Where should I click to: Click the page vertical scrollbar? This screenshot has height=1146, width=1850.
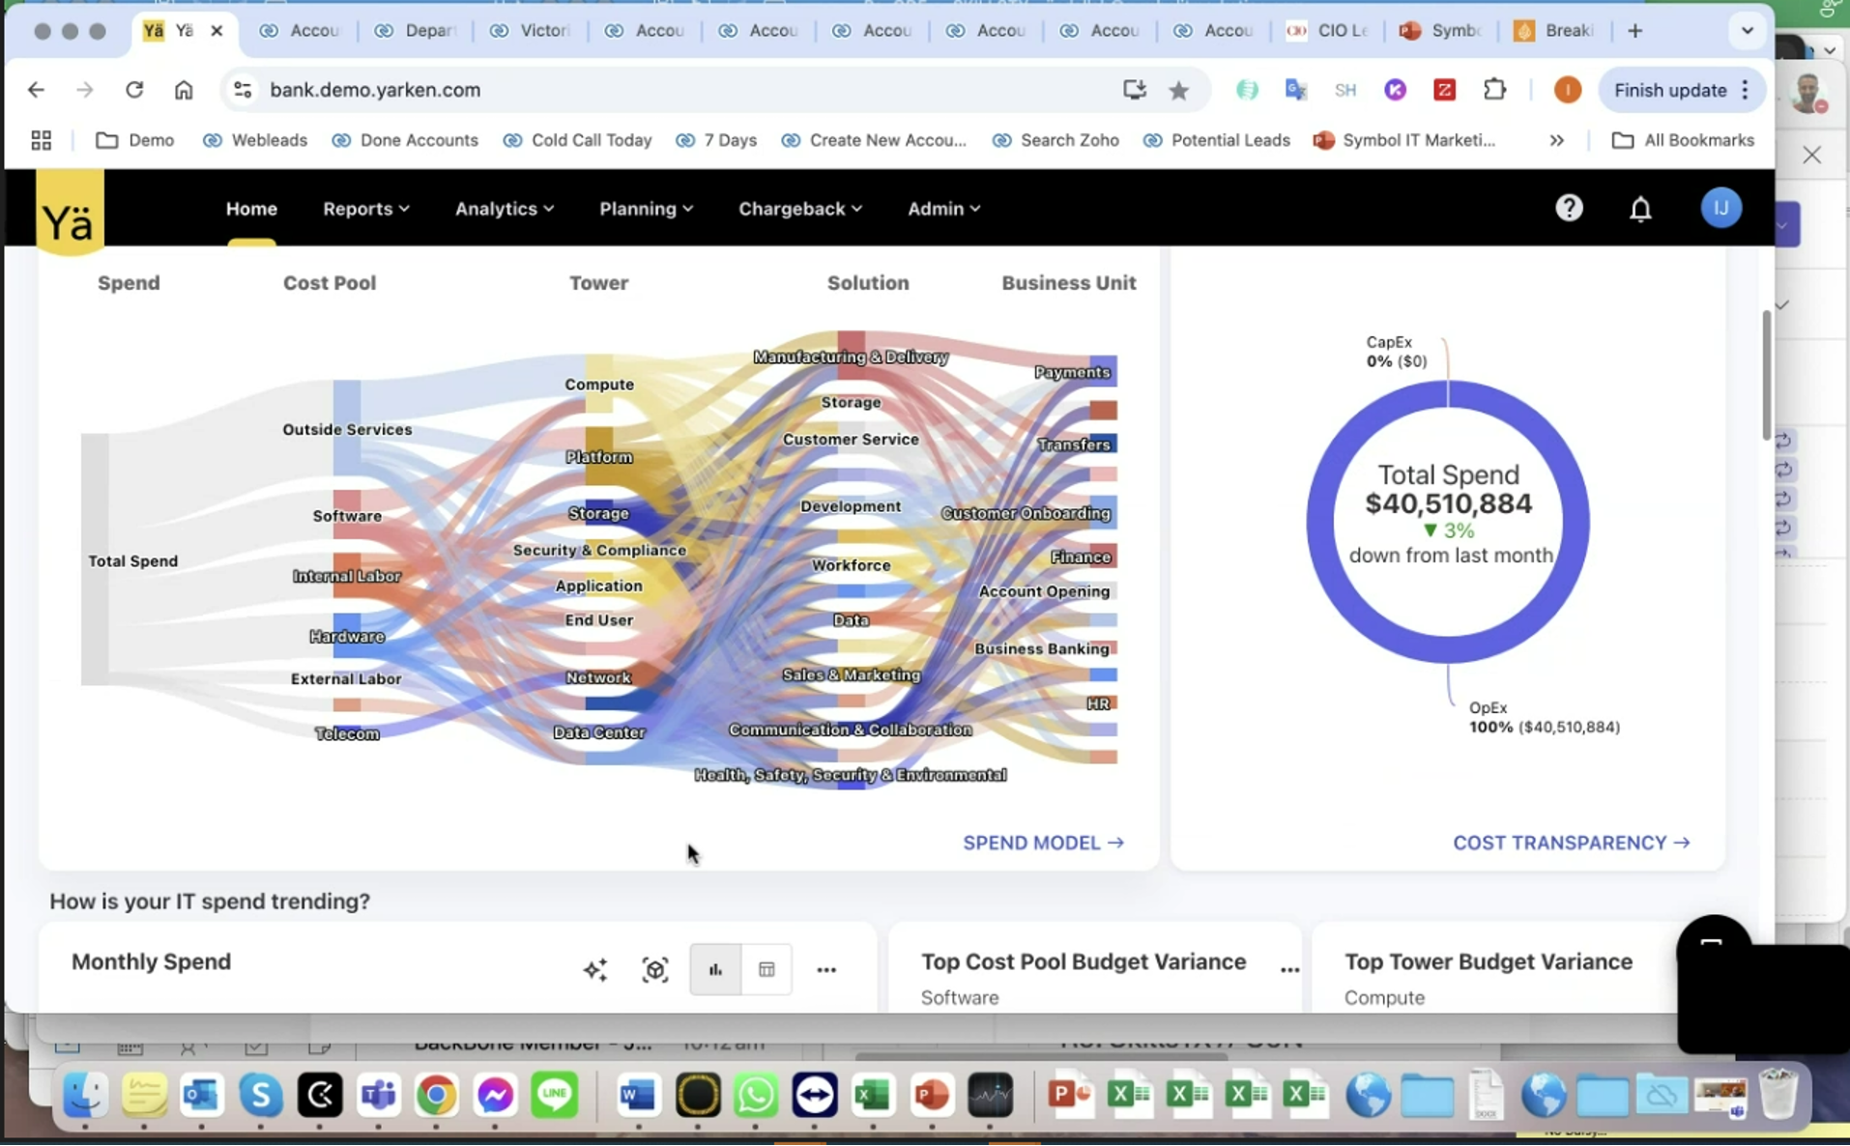1767,375
